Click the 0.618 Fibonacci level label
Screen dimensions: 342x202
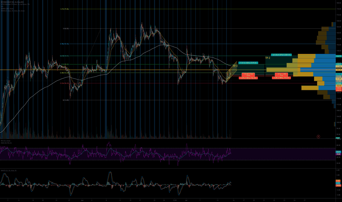64,56
